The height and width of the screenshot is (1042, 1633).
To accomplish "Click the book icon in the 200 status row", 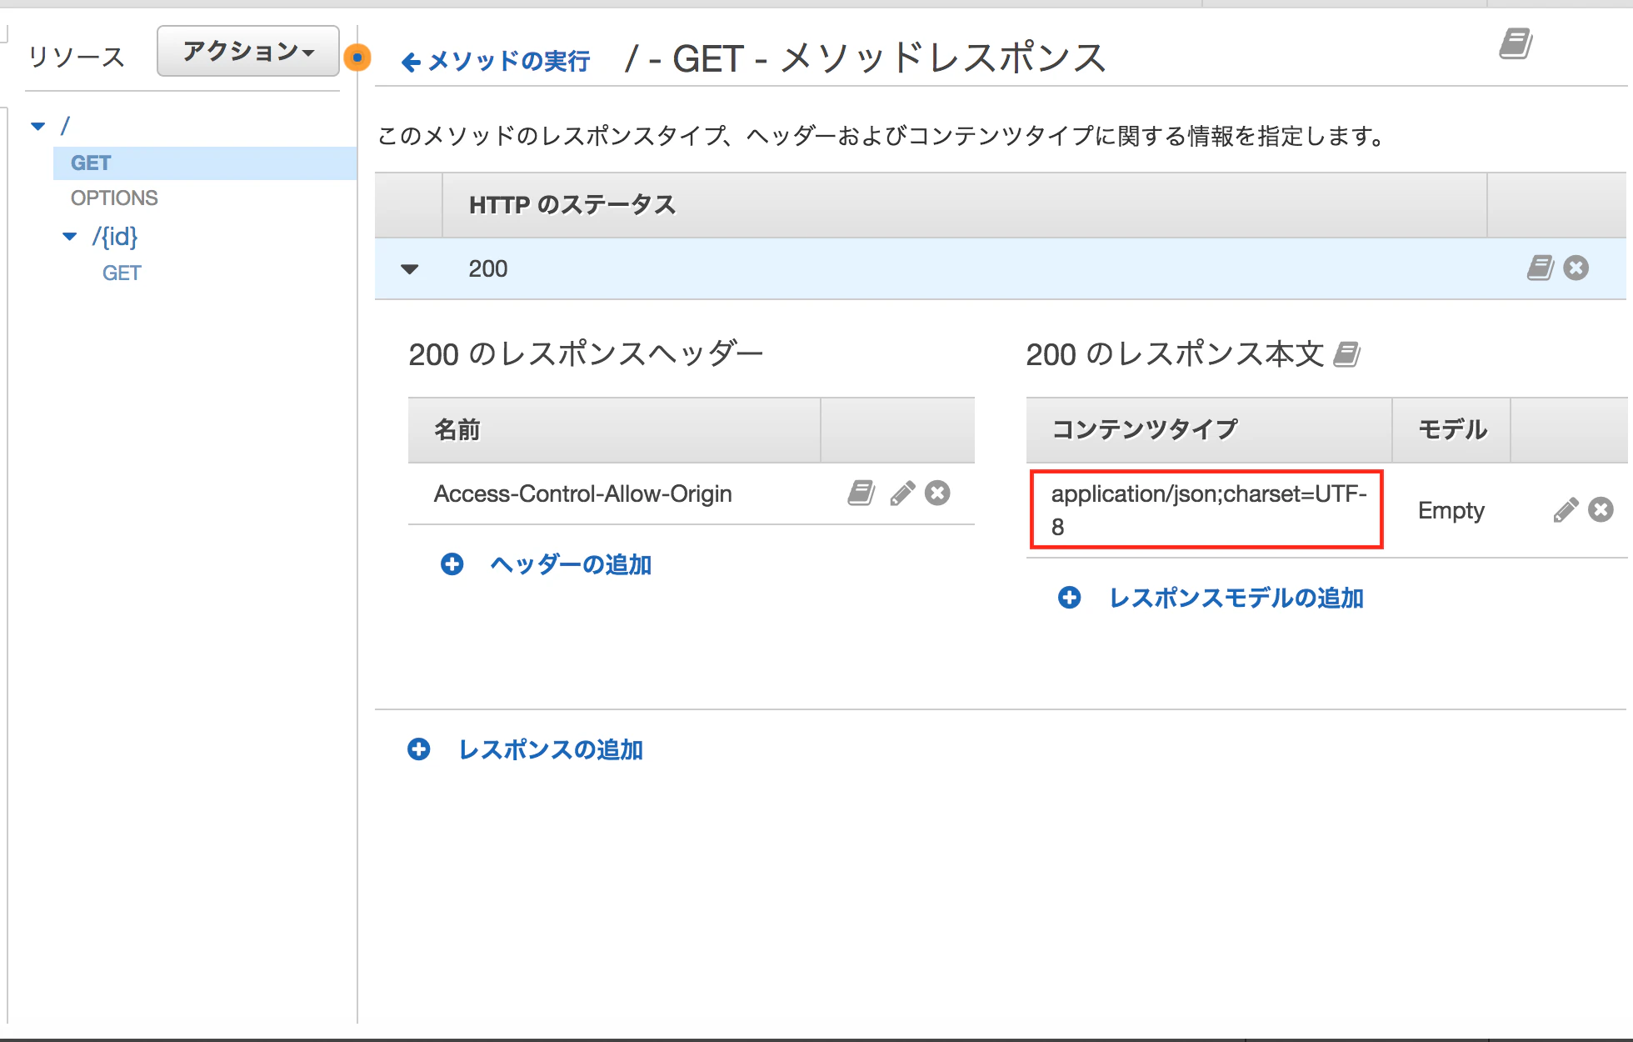I will tap(1541, 268).
